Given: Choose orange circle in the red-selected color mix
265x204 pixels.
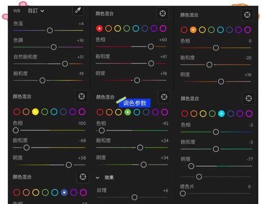Looking at the screenshot, I should pos(109,29).
